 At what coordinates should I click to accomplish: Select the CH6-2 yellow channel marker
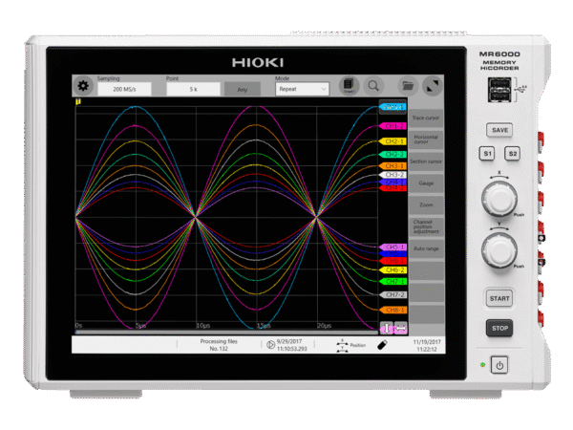tap(393, 270)
